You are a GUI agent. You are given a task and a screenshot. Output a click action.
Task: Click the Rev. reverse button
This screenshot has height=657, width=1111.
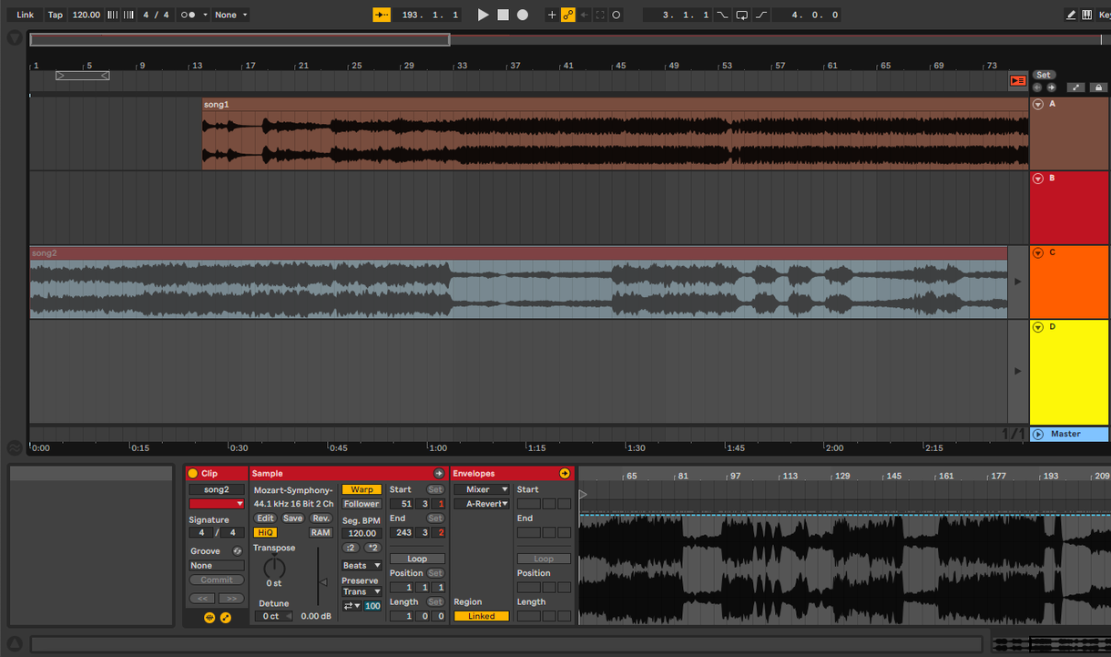(x=321, y=518)
